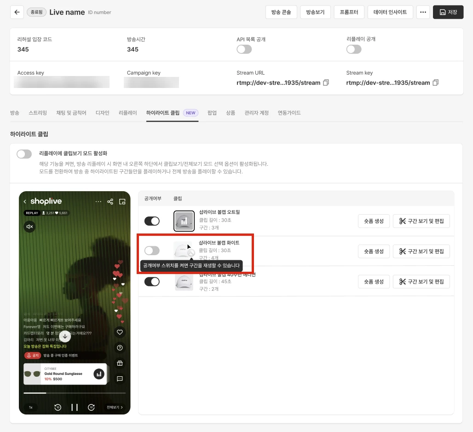Viewport: 473px width, 432px height.
Task: Copy the Stream key
Action: click(x=436, y=83)
